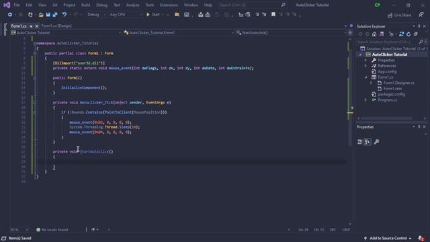Image resolution: width=430 pixels, height=242 pixels.
Task: Switch Properties panel to Alphabetical view
Action: click(368, 142)
